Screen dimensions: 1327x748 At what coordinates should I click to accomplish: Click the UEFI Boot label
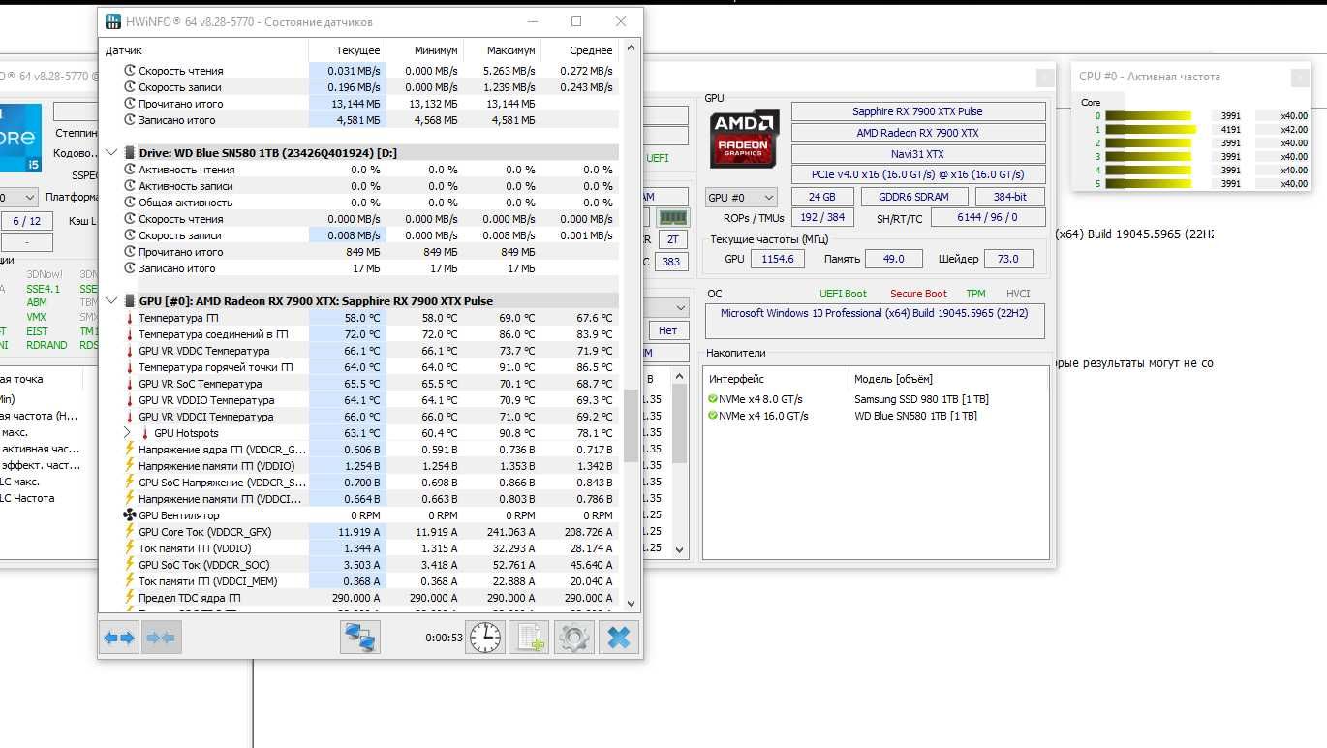[843, 294]
